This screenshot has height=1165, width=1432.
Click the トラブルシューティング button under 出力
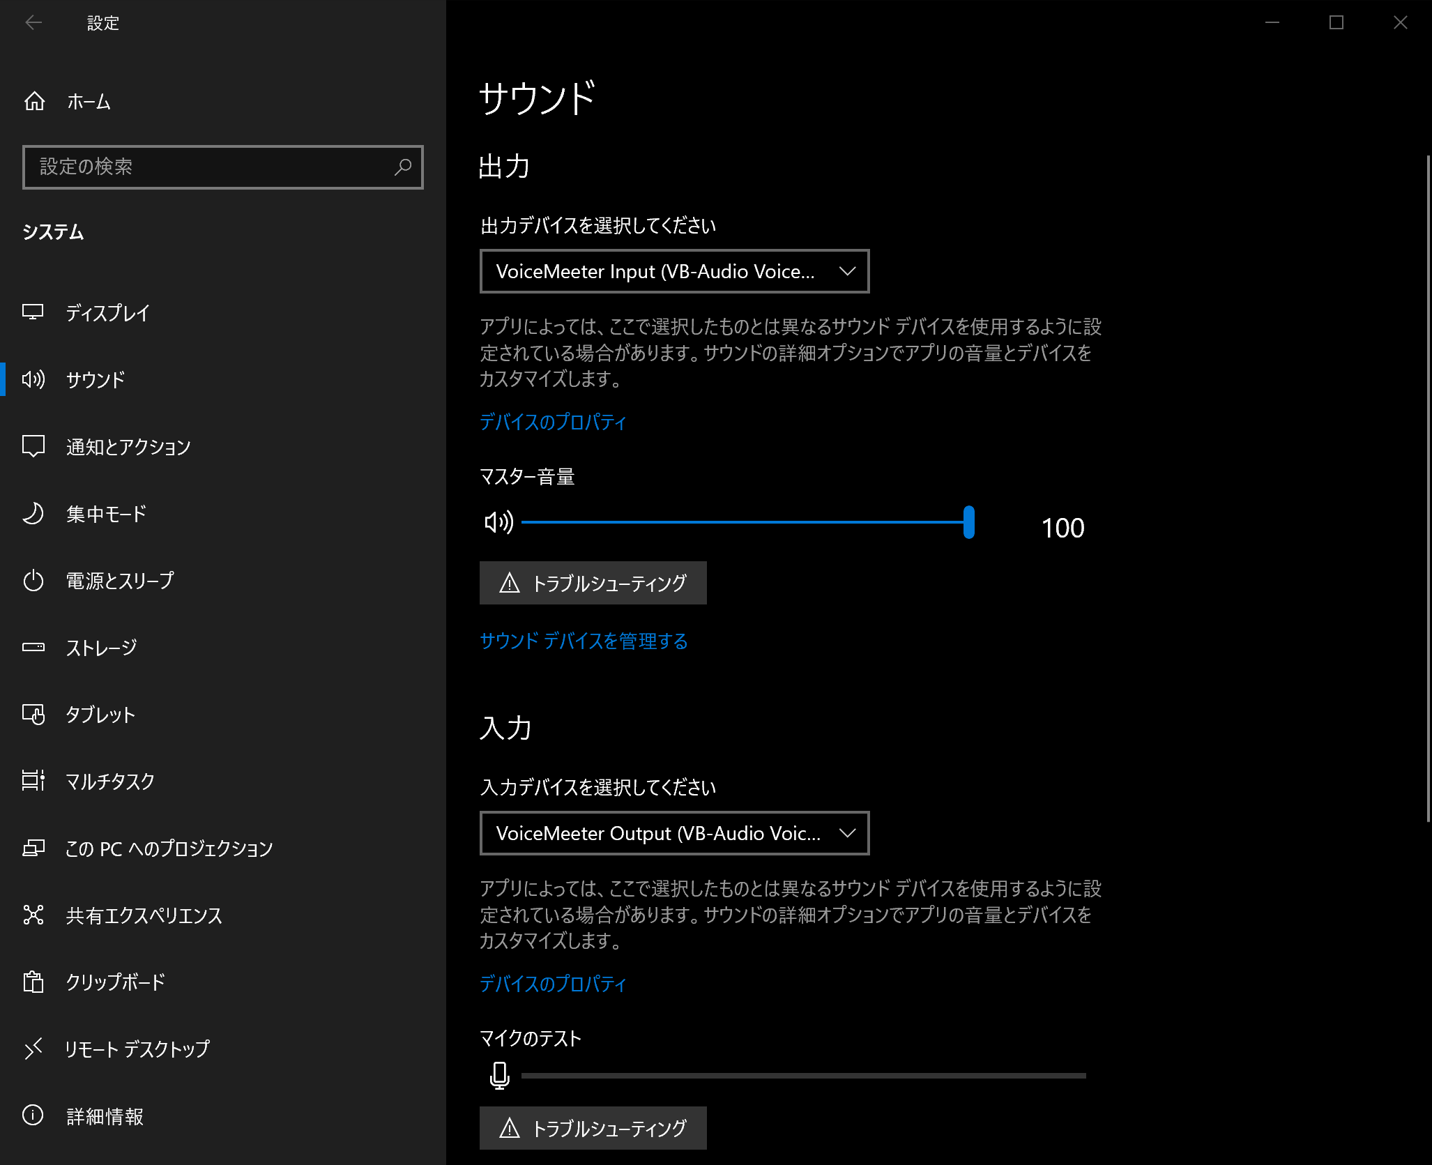(592, 583)
